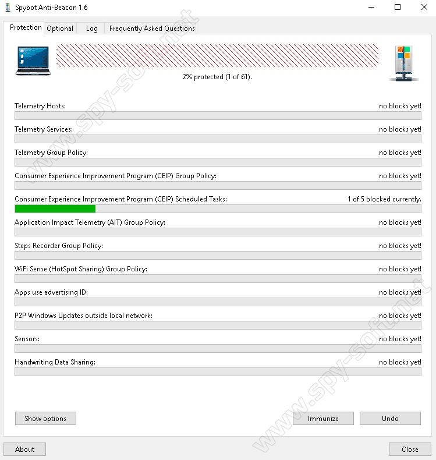Screen dimensions: 436x460
Task: Click WiFi Sense (HotSpot Sharing) Group Policy label
Action: [x=81, y=269]
